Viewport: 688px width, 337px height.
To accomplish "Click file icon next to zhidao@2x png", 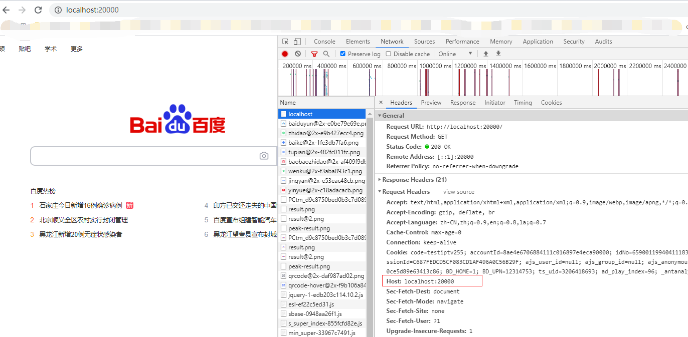I will pos(283,133).
